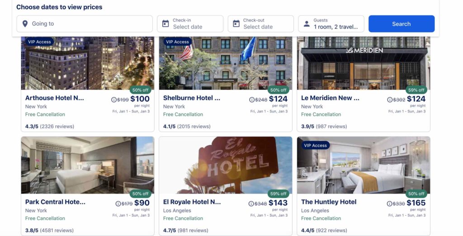Click the VIP Access badge on Shelburne Hotel
This screenshot has width=463, height=236.
[x=177, y=42]
